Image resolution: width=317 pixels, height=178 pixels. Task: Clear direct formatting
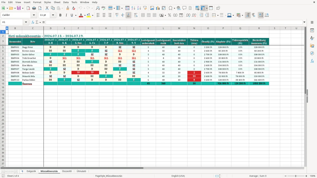coord(73,8)
